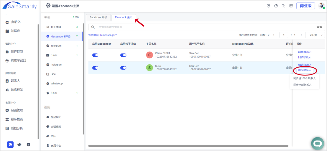Click the 商业版 plan button
The height and width of the screenshot is (151, 327).
pyautogui.click(x=306, y=6)
